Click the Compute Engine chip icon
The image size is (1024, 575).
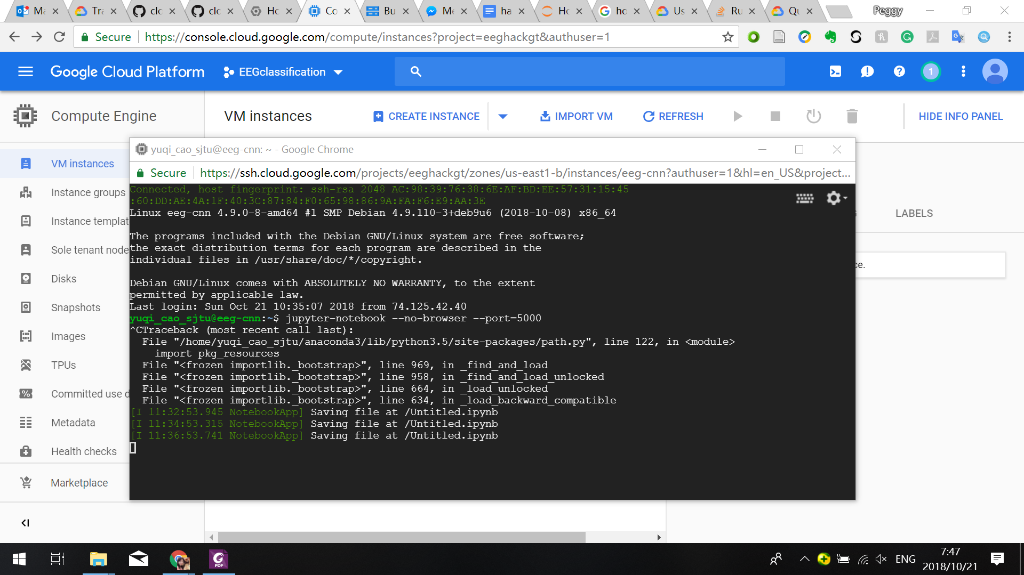[25, 116]
